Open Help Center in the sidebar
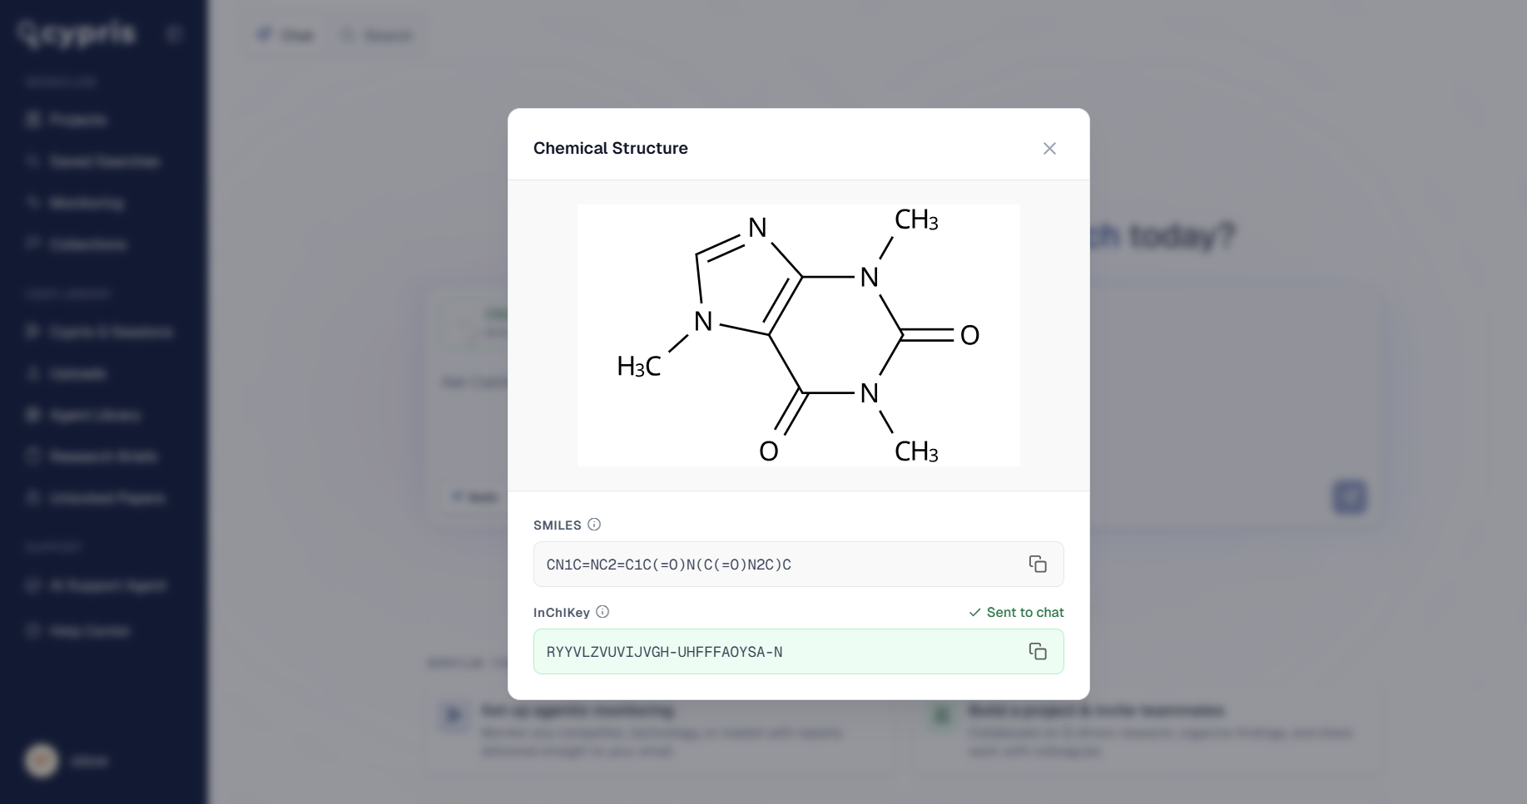The image size is (1527, 804). (89, 631)
